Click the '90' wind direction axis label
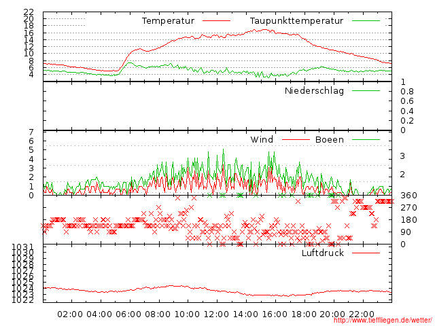This screenshot has width=435, height=326. pos(406,232)
